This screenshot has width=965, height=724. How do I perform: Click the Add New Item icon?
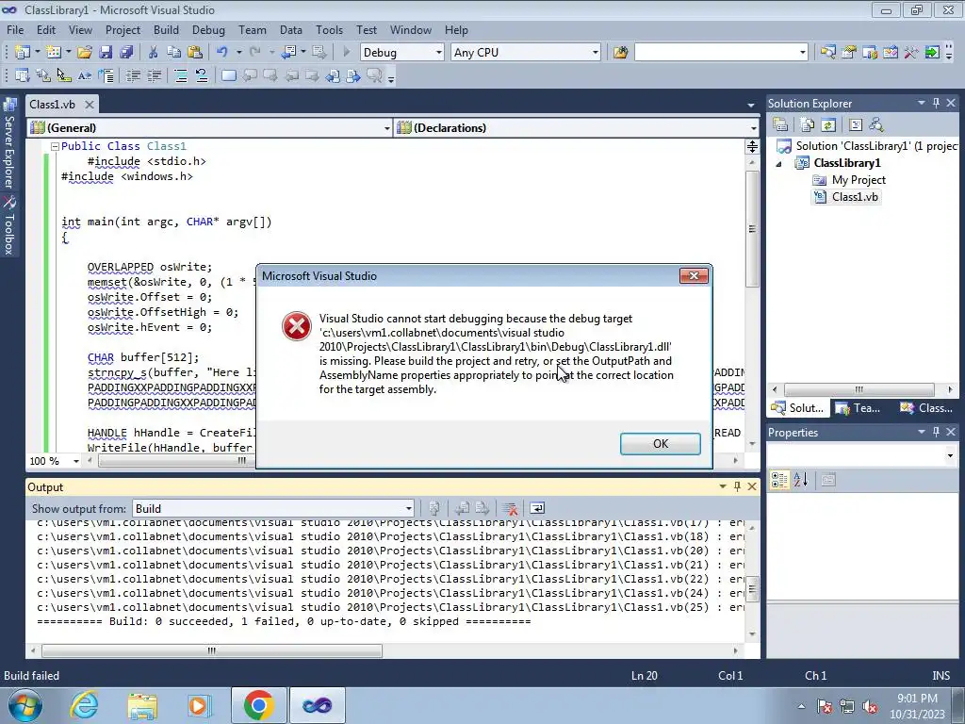tap(54, 53)
